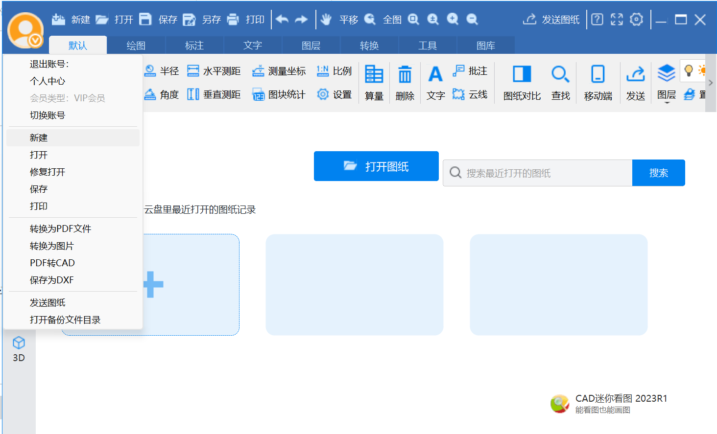Click the user avatar icon

tap(25, 30)
